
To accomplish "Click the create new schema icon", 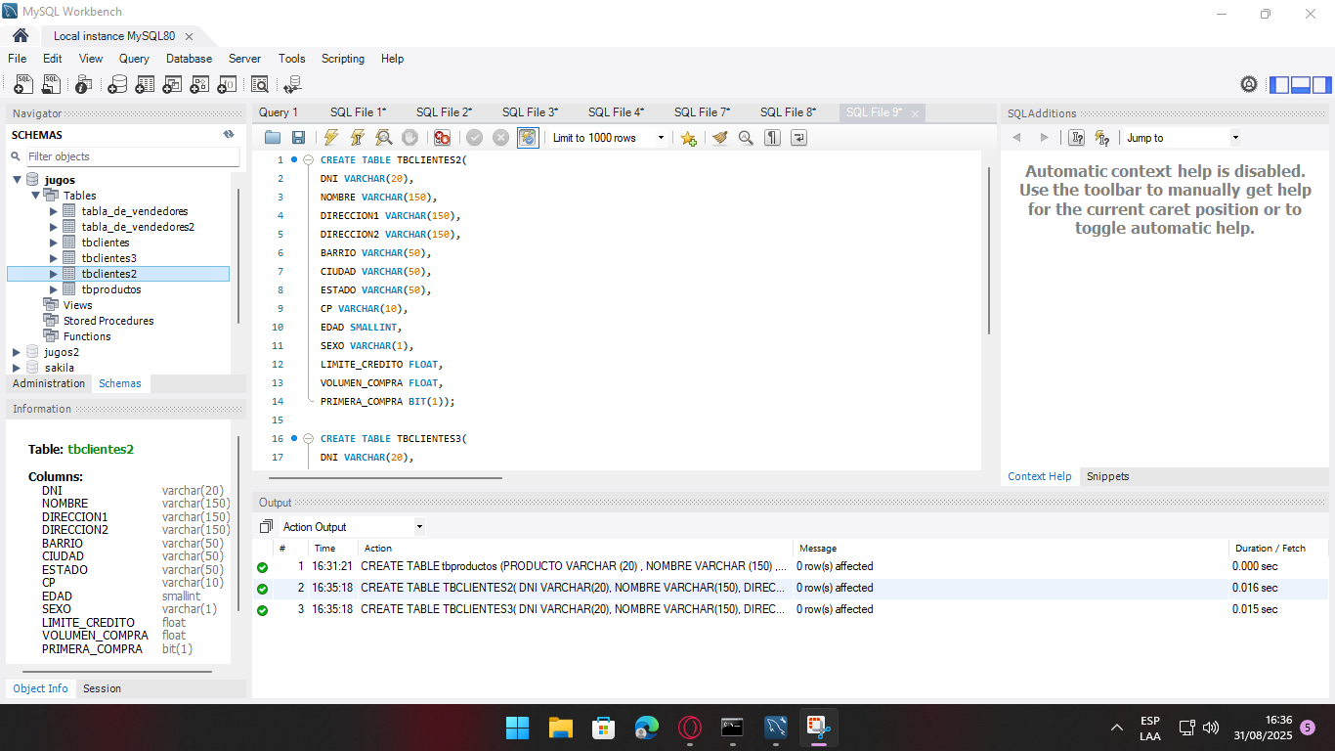I will (117, 84).
